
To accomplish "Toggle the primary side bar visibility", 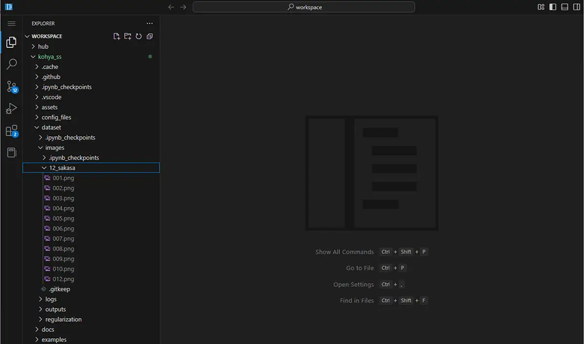I will point(553,7).
